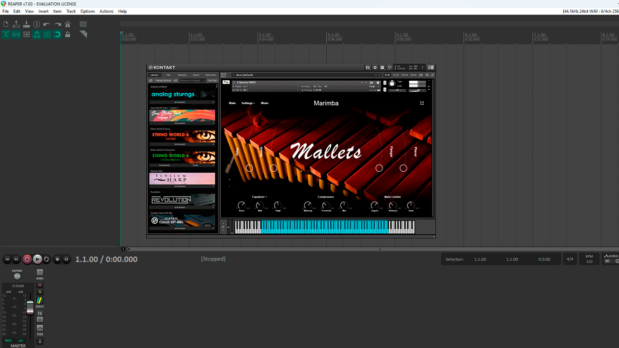The image size is (619, 348).
Task: Click the Tune knob in Kontakt header
Action: (x=392, y=84)
